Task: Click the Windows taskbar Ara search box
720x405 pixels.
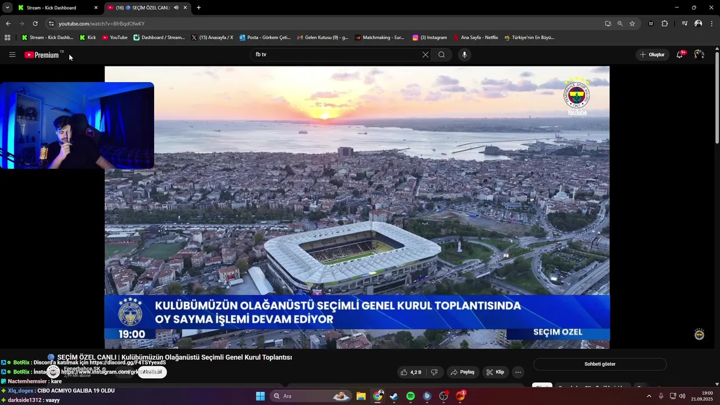Action: (x=310, y=396)
